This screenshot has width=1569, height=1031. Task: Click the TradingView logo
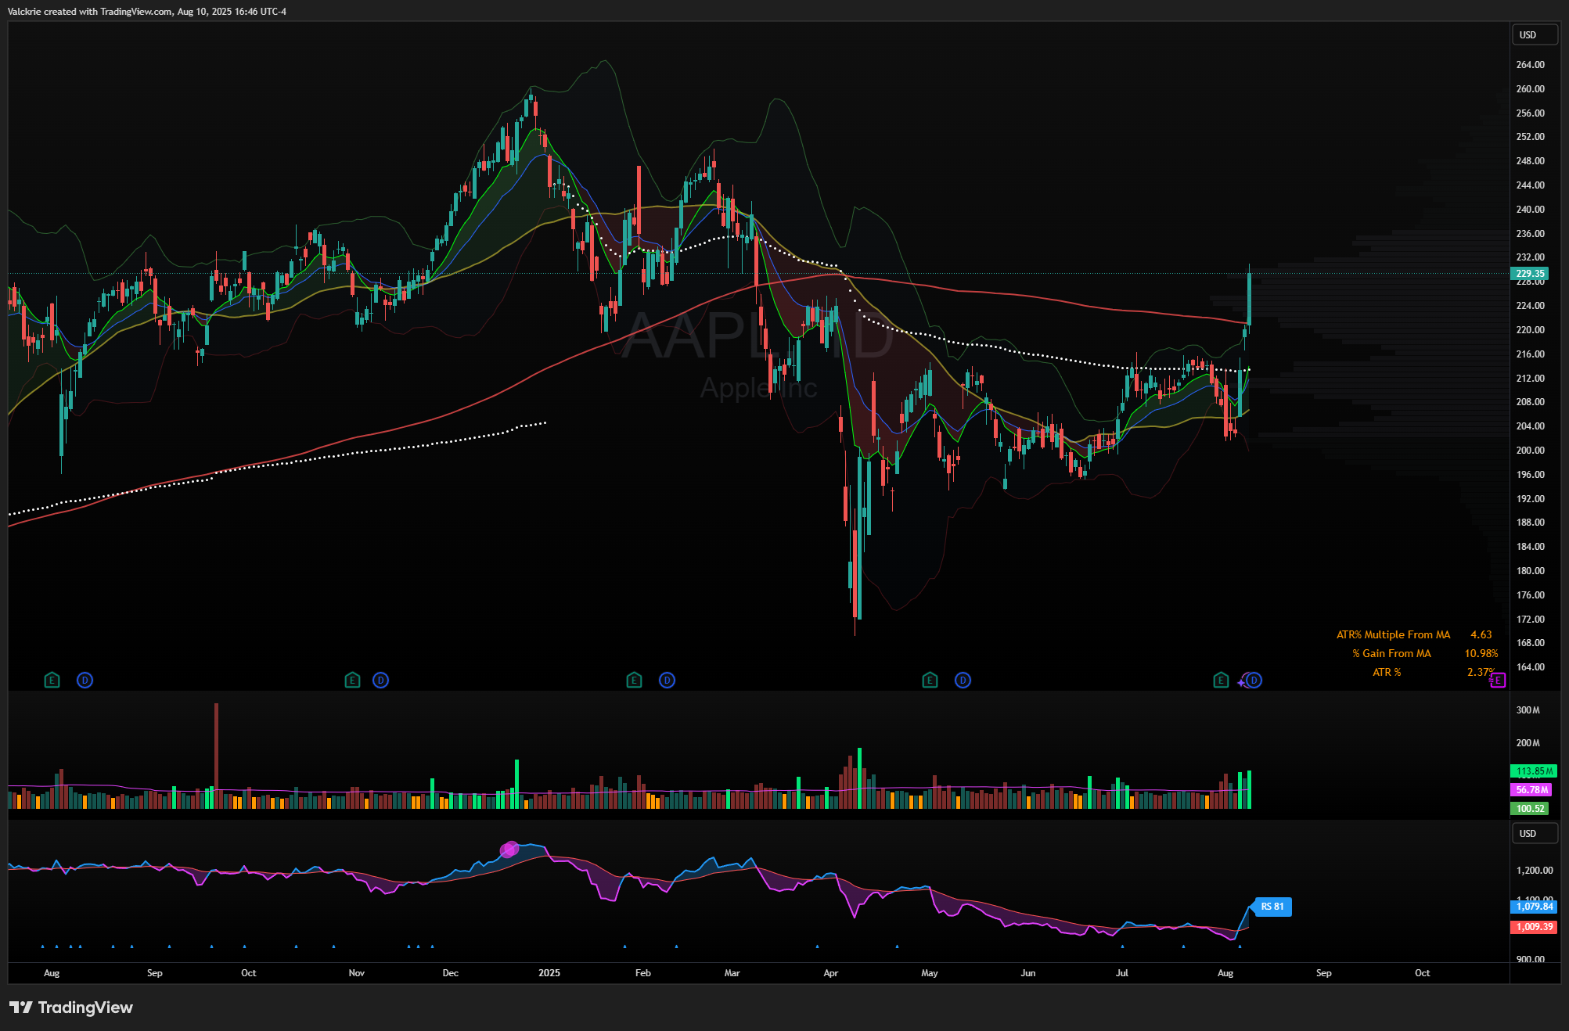pos(71,1008)
